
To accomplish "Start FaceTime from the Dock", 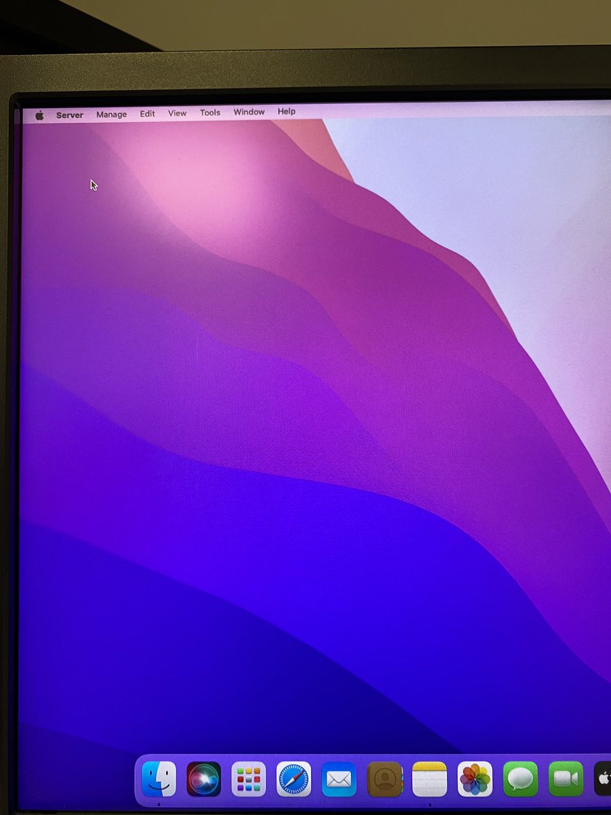I will (566, 779).
